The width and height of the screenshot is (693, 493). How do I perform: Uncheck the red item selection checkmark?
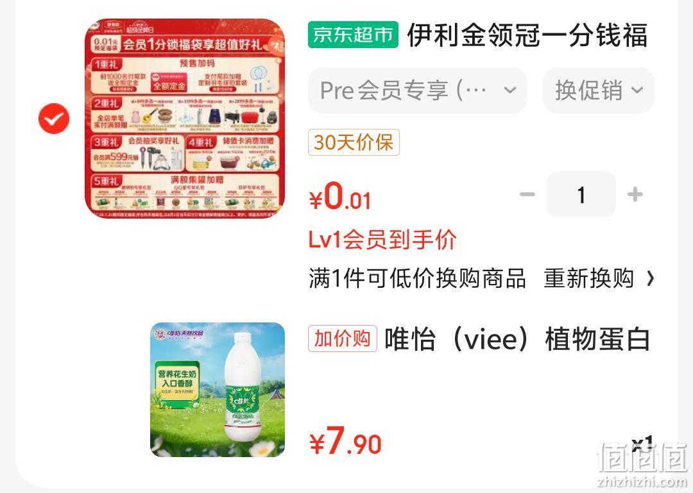pyautogui.click(x=54, y=119)
